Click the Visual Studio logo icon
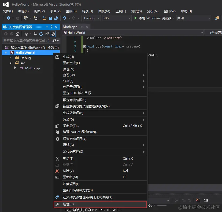 click(x=6, y=5)
